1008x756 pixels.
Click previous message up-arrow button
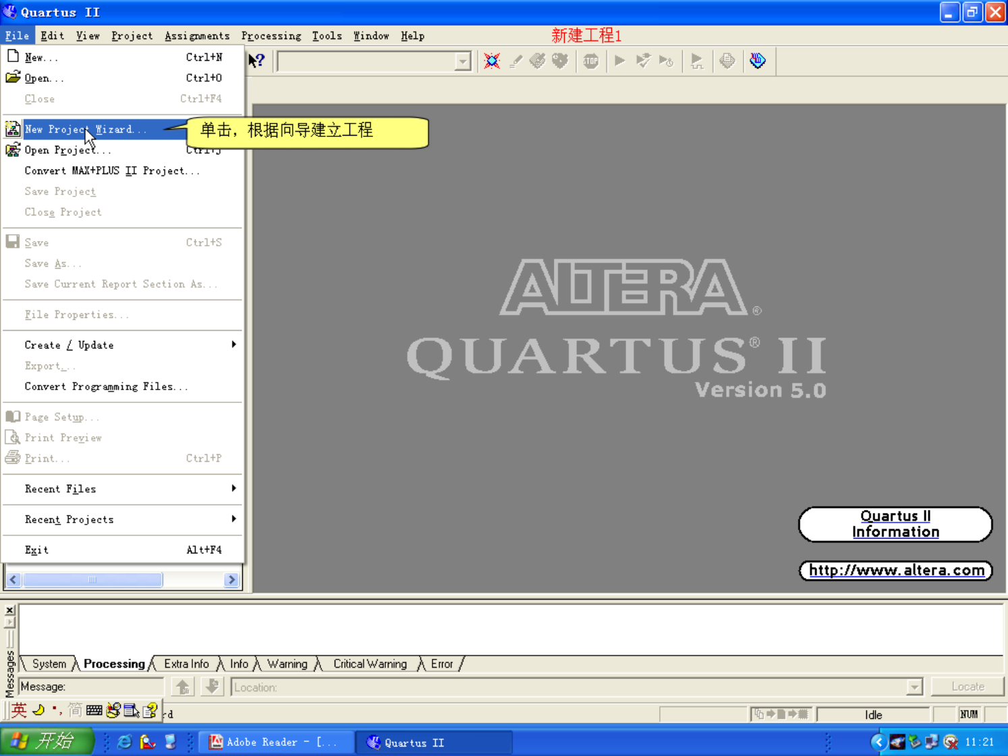pyautogui.click(x=183, y=686)
